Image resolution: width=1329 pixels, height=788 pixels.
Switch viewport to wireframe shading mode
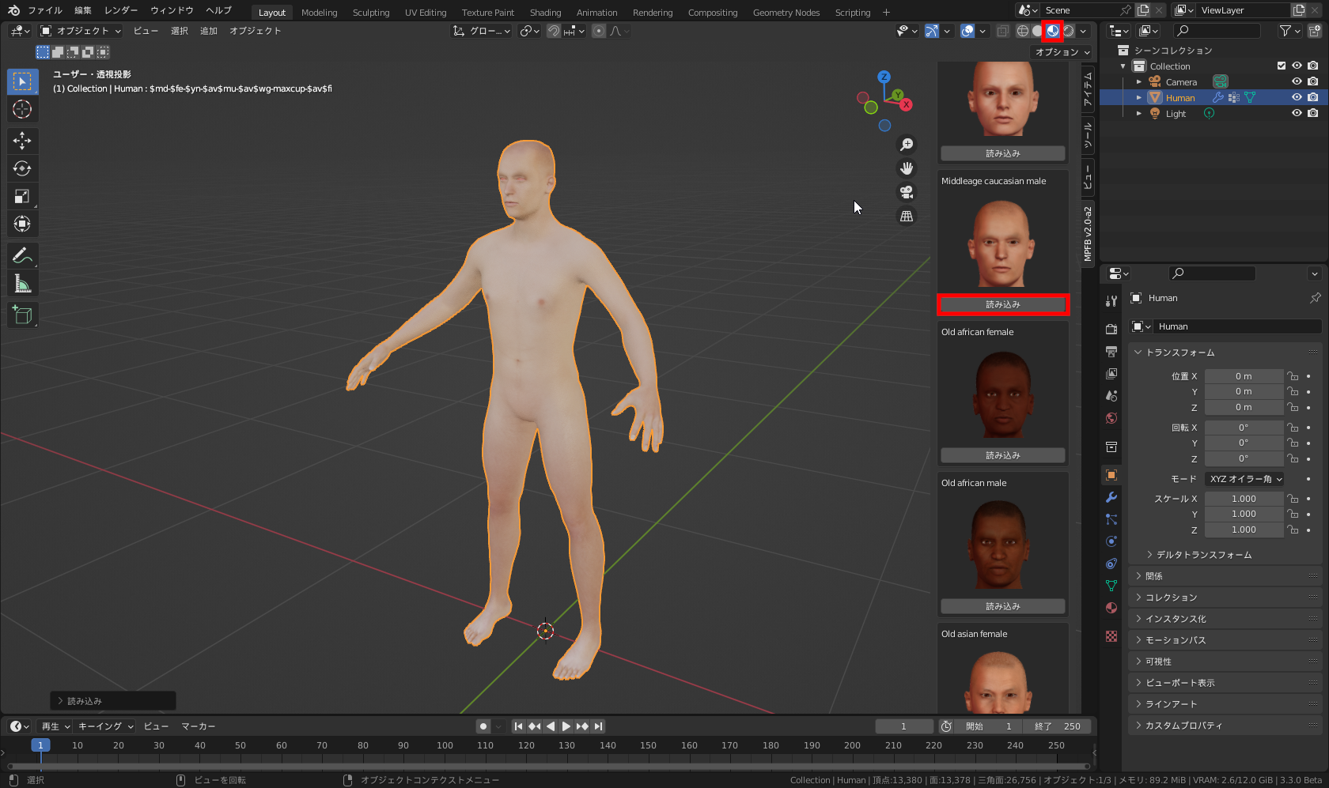1022,31
